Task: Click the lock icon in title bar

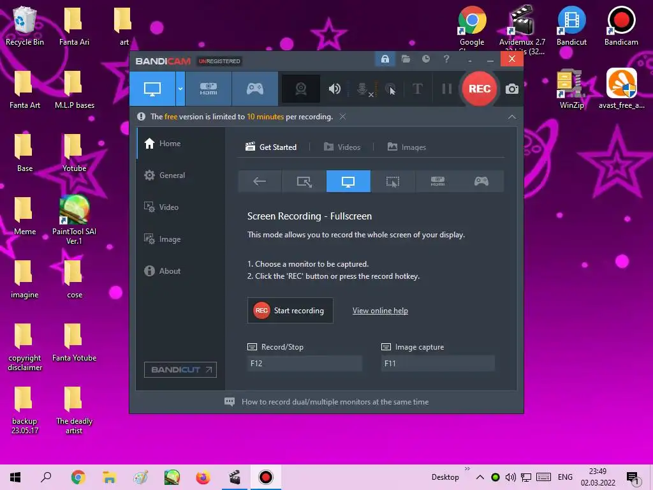Action: click(385, 59)
